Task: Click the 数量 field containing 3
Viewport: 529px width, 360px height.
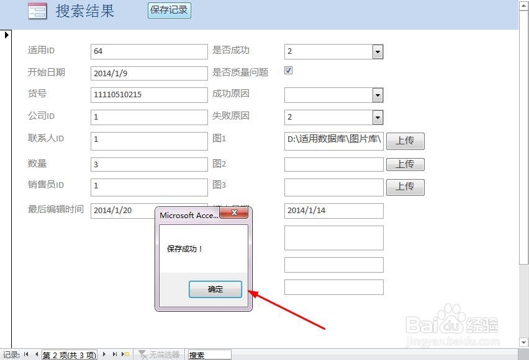Action: tap(149, 165)
